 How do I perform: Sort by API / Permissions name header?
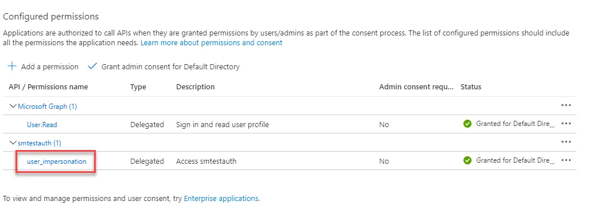coord(48,86)
